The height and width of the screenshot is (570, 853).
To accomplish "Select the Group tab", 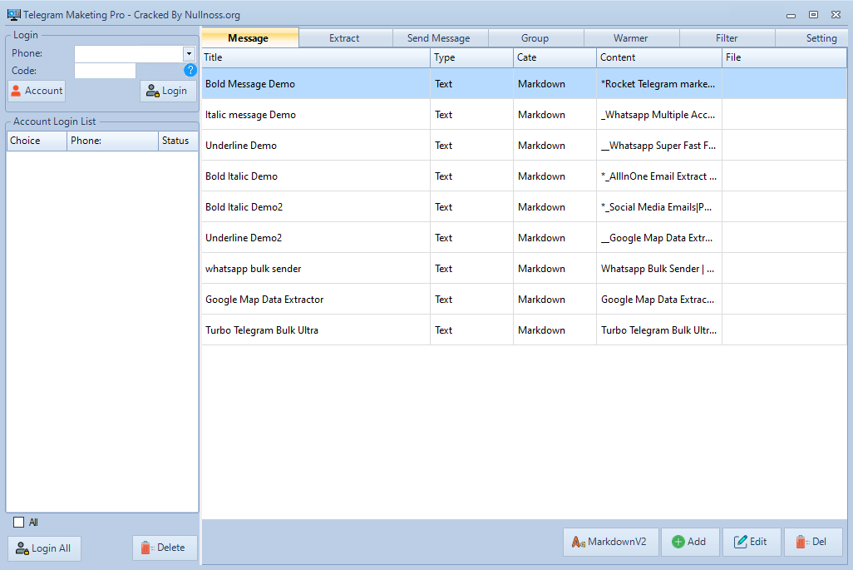I will (x=535, y=38).
